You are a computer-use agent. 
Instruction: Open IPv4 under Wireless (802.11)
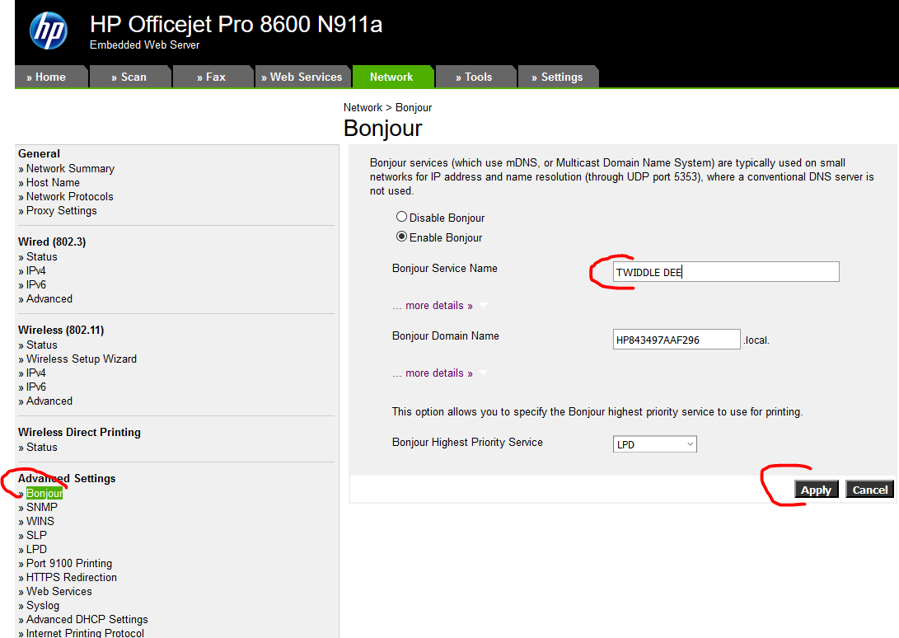pos(36,373)
